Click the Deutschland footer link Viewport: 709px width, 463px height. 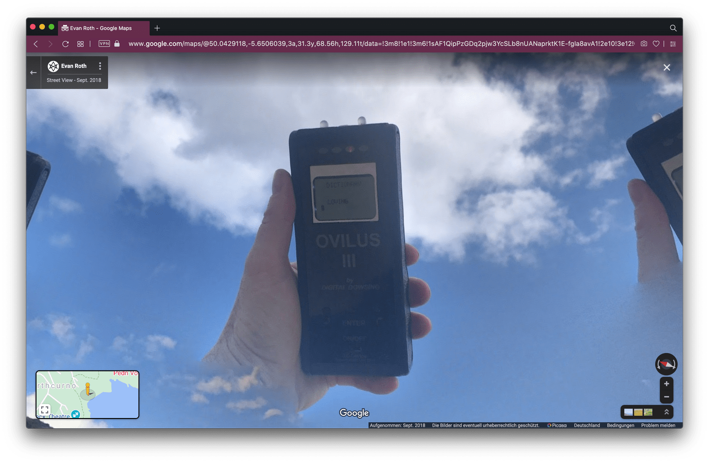[x=587, y=425]
